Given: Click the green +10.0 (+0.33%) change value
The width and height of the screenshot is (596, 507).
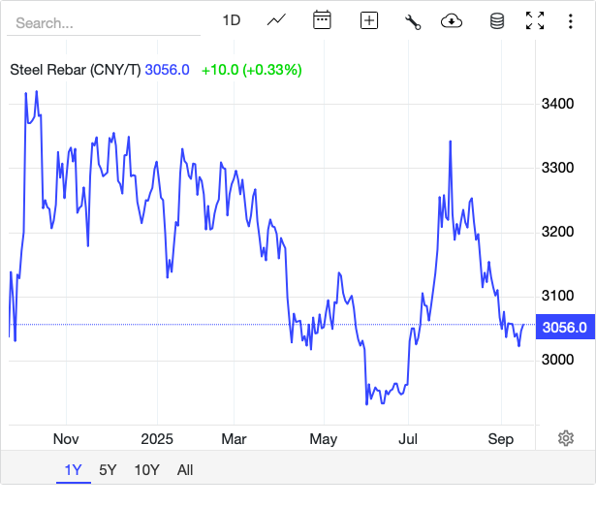Looking at the screenshot, I should pyautogui.click(x=251, y=70).
